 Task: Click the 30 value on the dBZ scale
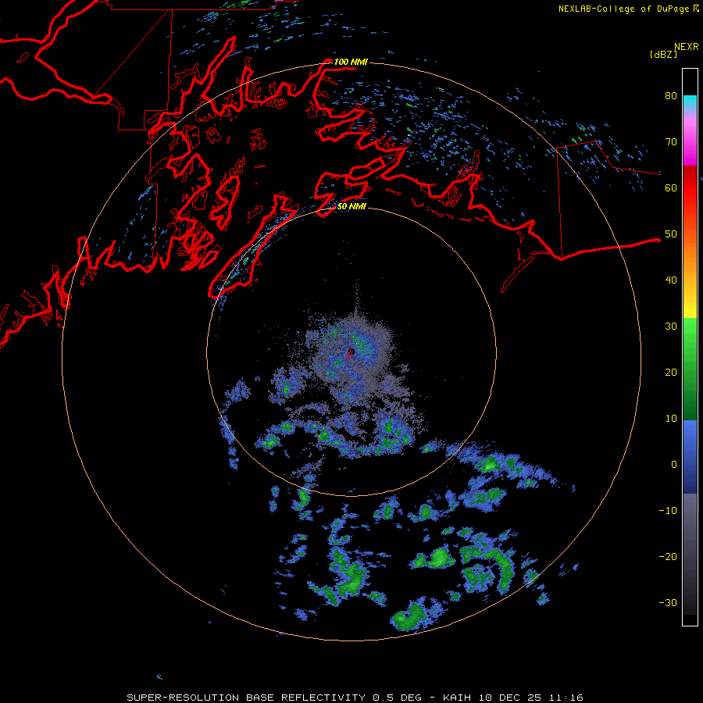[x=671, y=327]
